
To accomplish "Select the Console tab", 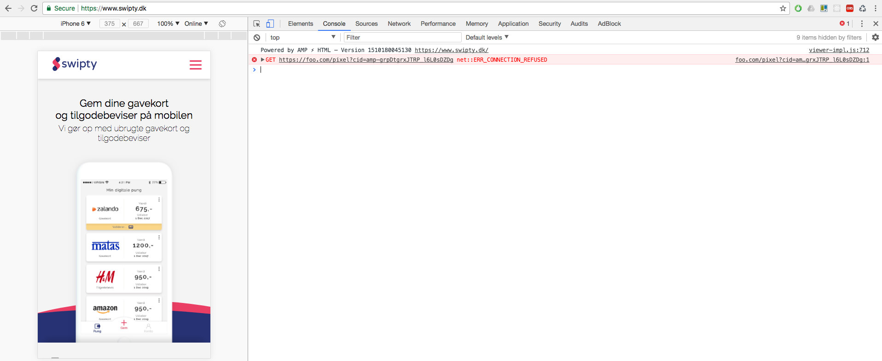I will point(334,23).
